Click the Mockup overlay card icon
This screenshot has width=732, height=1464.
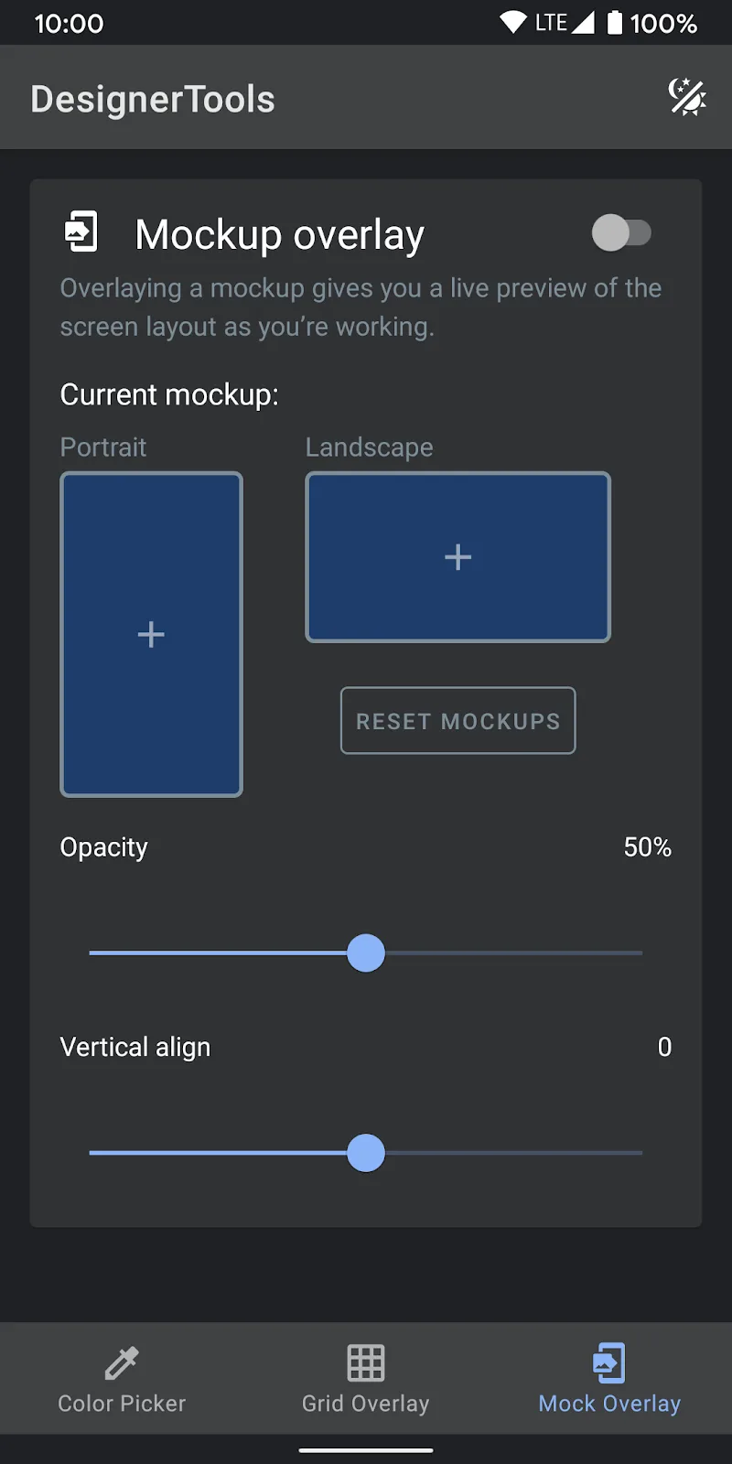tap(81, 232)
